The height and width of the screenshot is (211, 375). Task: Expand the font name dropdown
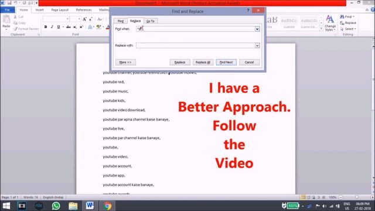(67, 19)
